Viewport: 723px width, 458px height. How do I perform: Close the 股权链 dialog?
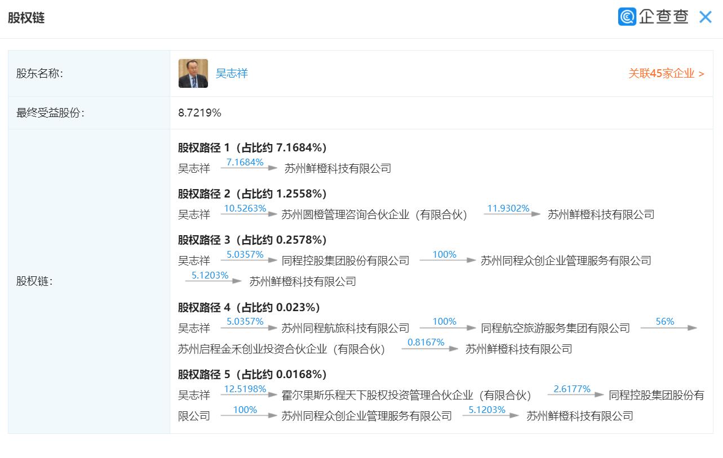[x=705, y=17]
